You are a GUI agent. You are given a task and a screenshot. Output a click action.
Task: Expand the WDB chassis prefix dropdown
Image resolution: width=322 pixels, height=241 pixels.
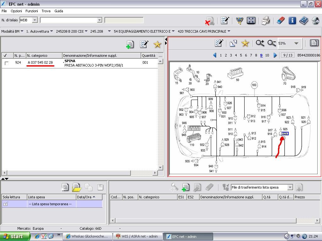(x=35, y=20)
